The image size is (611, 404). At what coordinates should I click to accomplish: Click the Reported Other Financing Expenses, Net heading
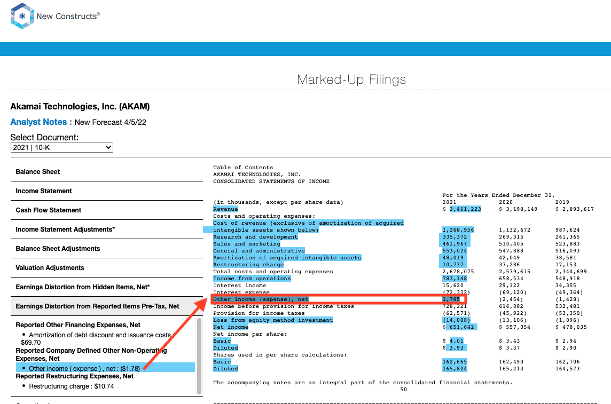tap(78, 325)
